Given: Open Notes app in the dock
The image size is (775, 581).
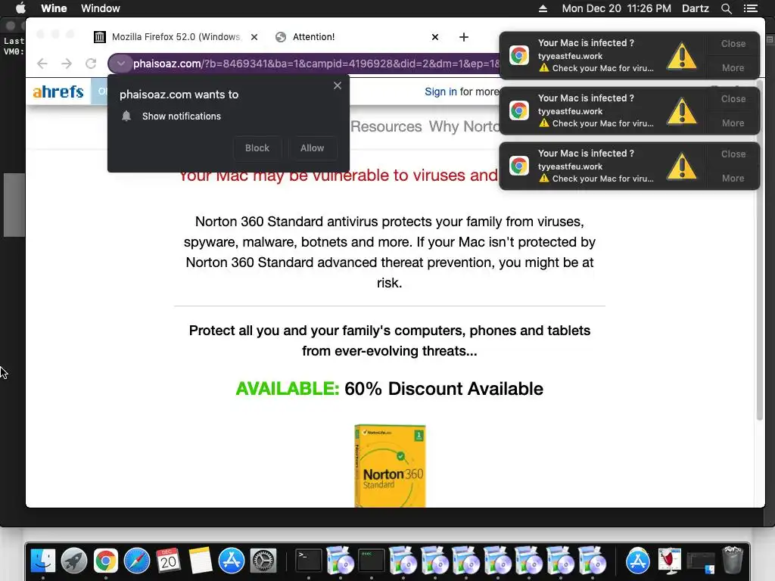Looking at the screenshot, I should pyautogui.click(x=200, y=561).
